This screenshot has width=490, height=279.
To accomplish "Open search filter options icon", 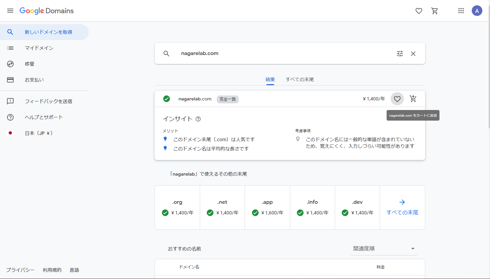I will (x=400, y=54).
